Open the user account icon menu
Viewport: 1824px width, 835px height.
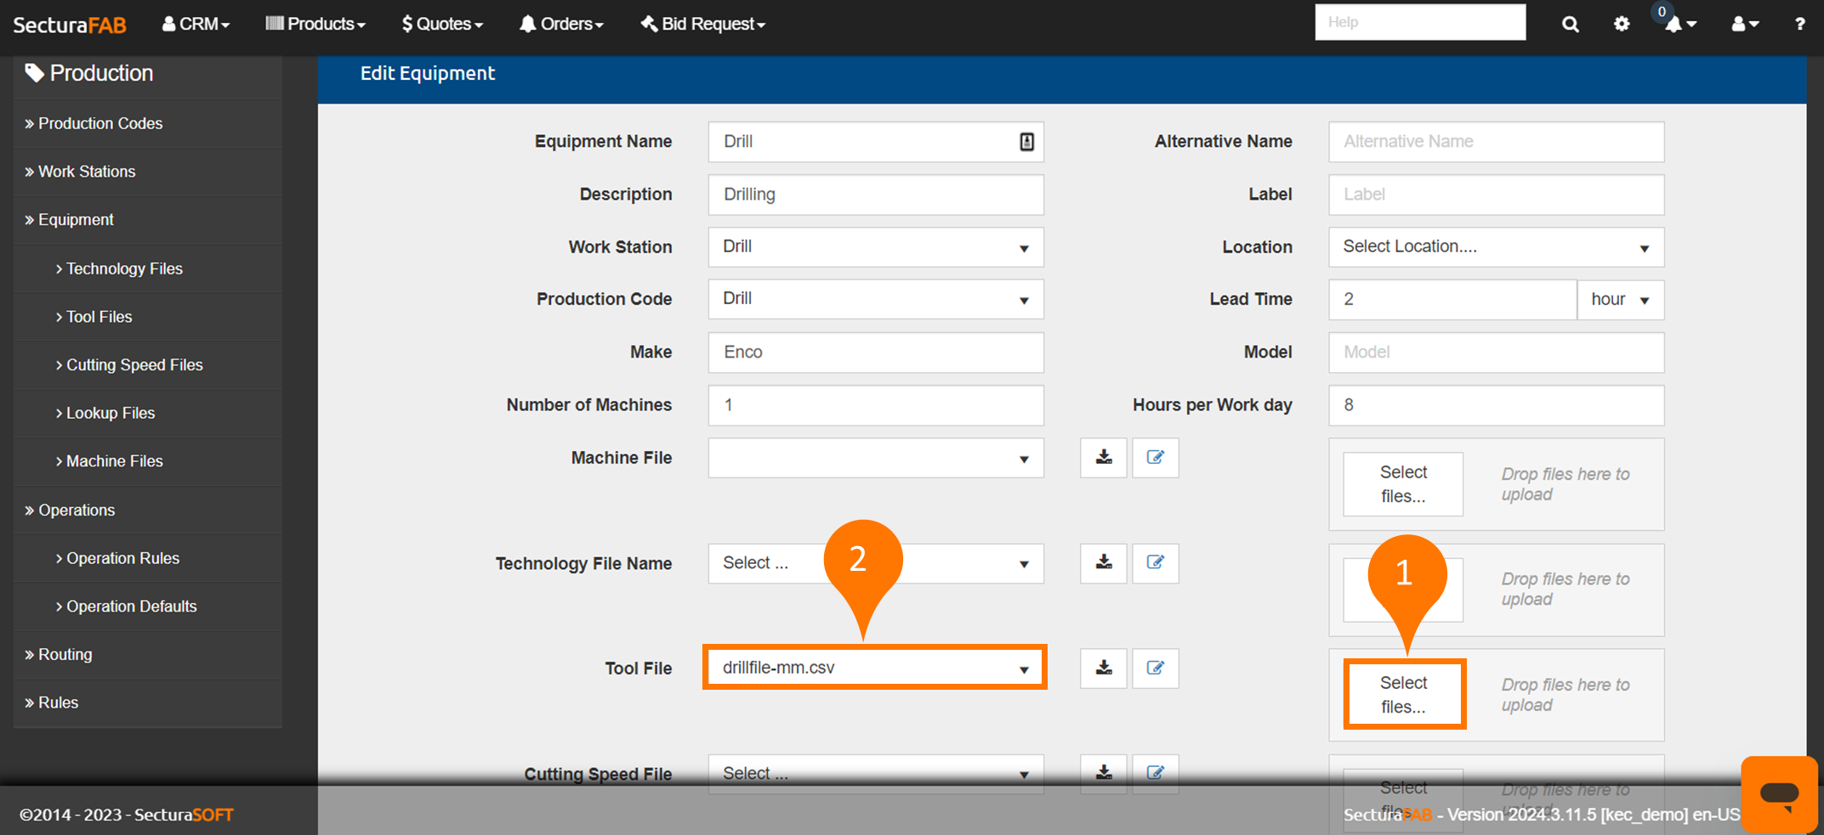tap(1744, 25)
